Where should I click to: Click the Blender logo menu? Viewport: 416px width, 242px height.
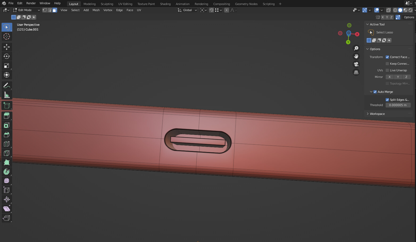4,3
